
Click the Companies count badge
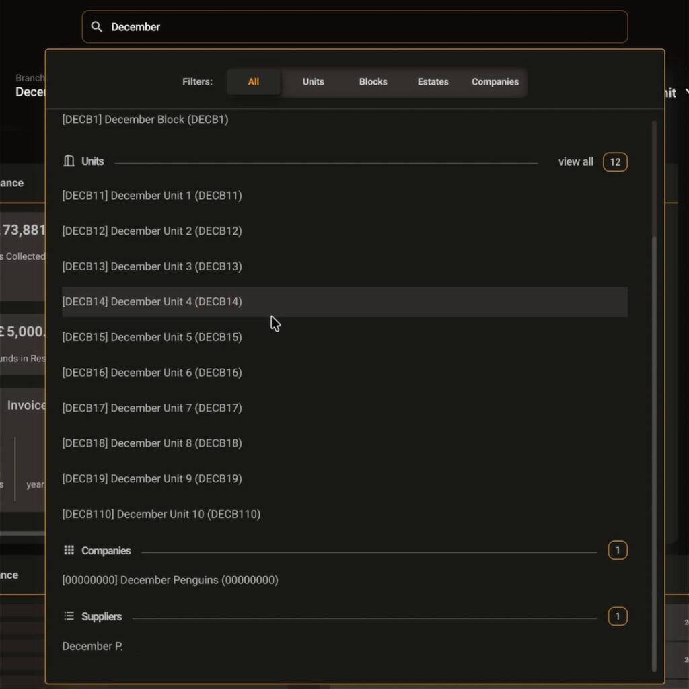[x=618, y=550]
